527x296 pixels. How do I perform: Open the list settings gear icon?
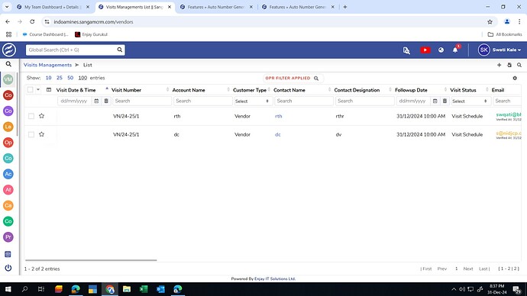tap(515, 78)
